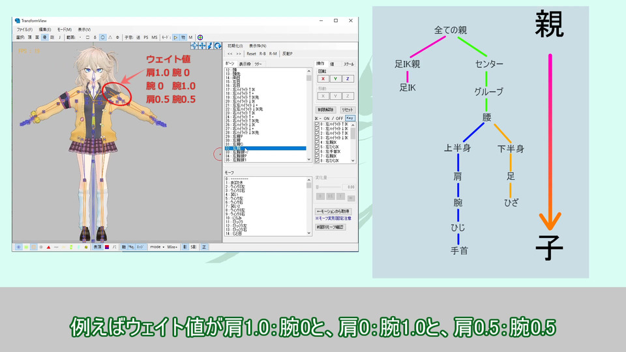Choose the lasso range selection tool
The width and height of the screenshot is (626, 352).
click(95, 37)
